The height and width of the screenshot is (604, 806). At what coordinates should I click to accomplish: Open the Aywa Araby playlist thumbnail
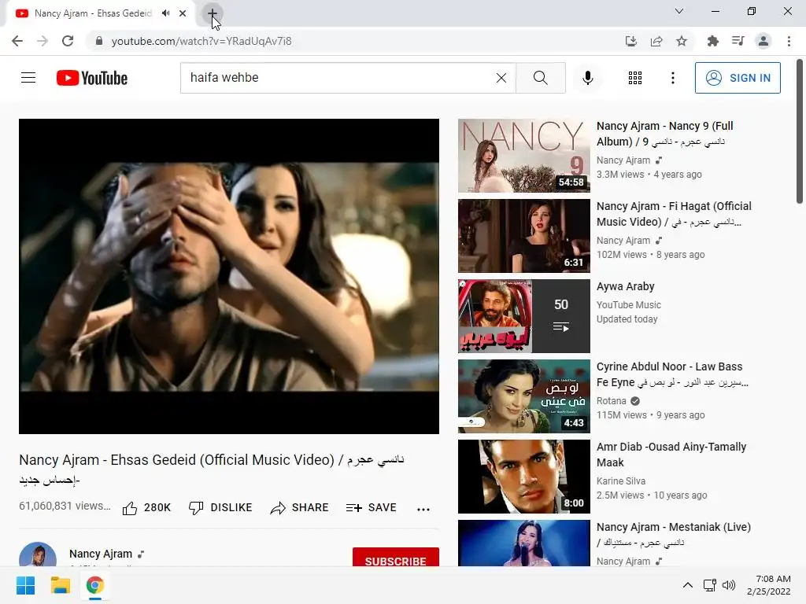[523, 316]
